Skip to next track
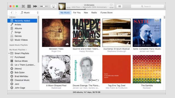 (35, 6)
